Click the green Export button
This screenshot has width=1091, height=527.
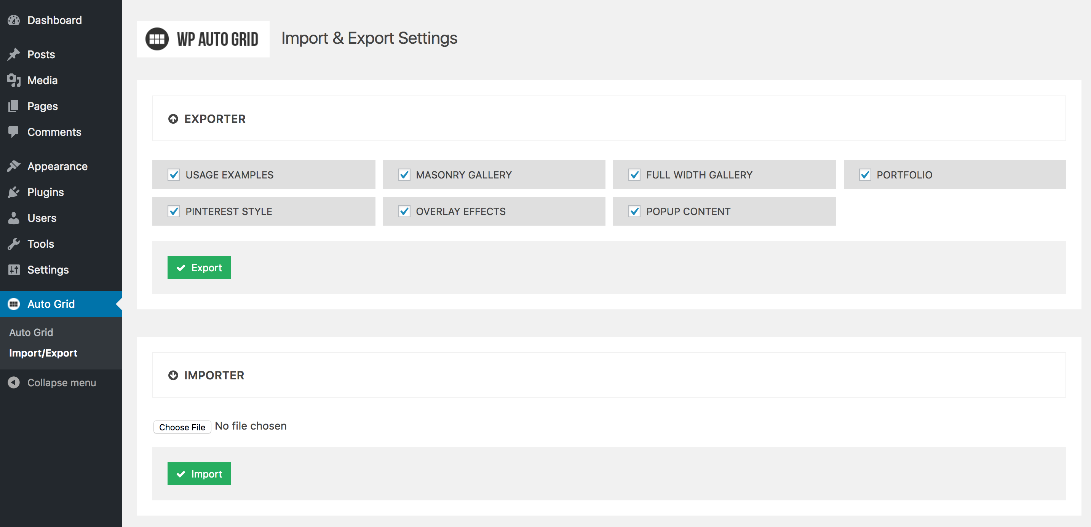(199, 267)
